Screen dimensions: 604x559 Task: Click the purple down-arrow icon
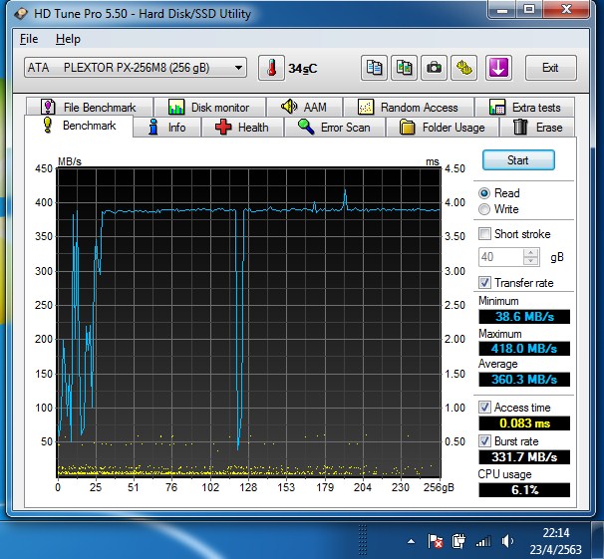[498, 68]
